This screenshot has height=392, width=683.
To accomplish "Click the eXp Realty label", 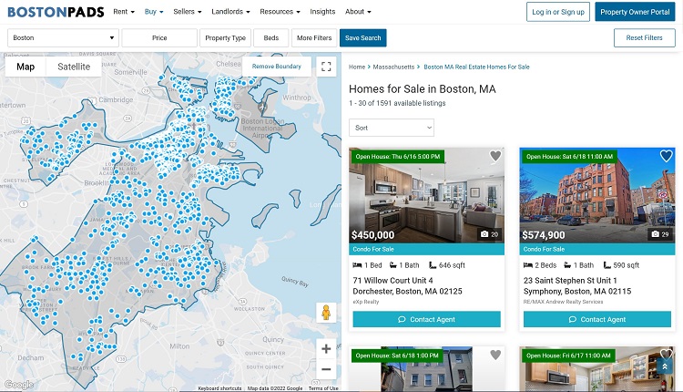I will (x=366, y=302).
